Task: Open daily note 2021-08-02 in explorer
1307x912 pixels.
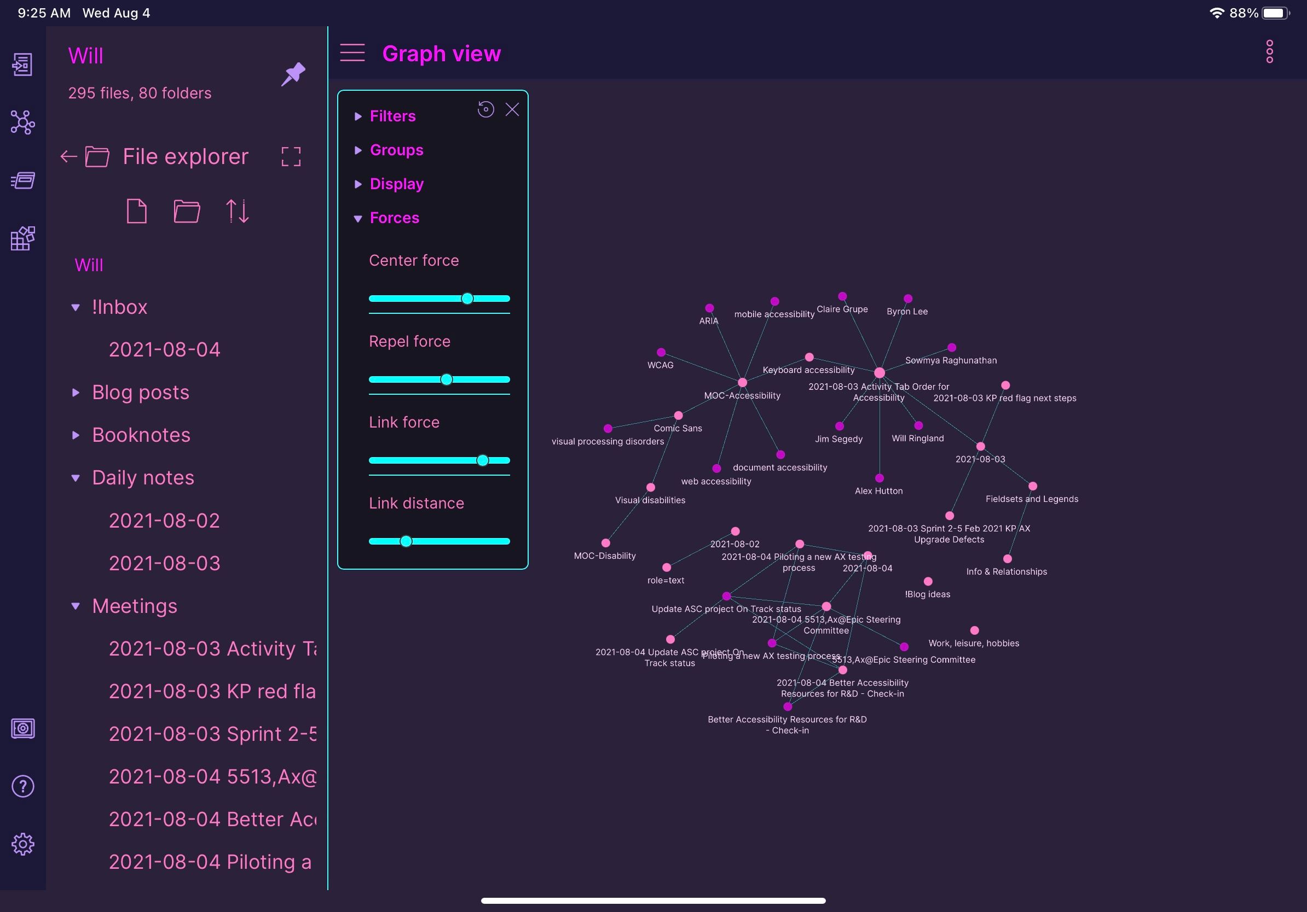Action: (x=165, y=521)
